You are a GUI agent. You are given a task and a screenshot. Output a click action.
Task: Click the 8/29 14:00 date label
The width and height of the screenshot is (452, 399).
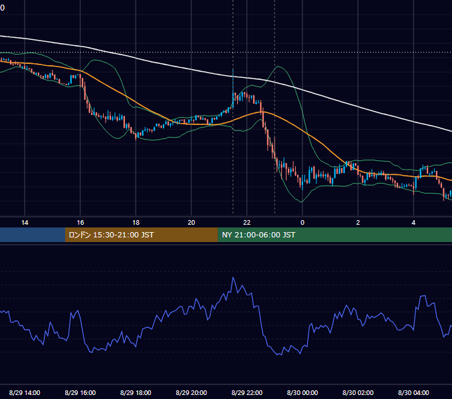tap(25, 392)
